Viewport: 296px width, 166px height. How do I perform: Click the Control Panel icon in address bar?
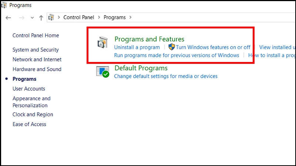pyautogui.click(x=51, y=17)
